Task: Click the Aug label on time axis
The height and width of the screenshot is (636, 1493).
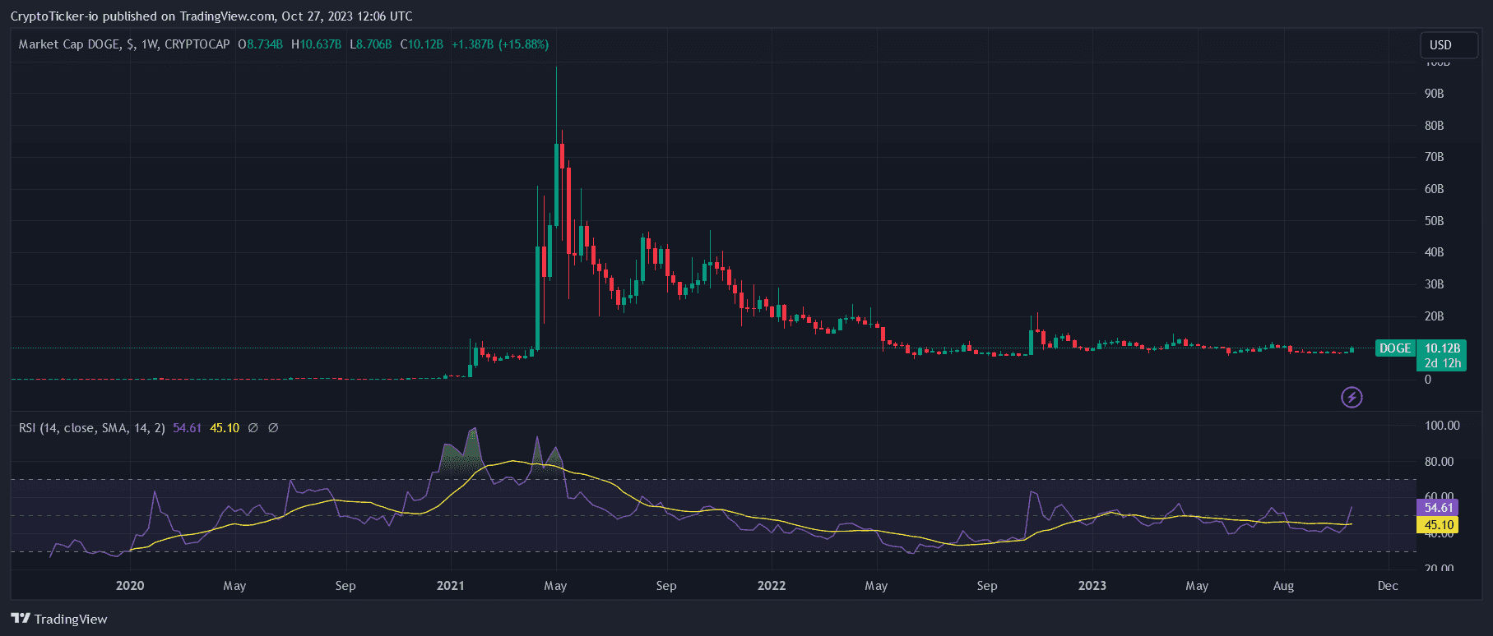Action: [1283, 586]
